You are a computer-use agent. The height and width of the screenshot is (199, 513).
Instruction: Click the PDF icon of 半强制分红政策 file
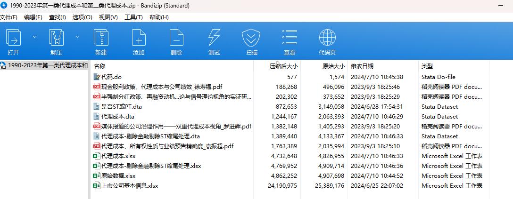pos(97,96)
